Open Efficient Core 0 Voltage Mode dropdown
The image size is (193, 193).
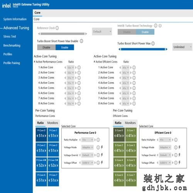165,147
